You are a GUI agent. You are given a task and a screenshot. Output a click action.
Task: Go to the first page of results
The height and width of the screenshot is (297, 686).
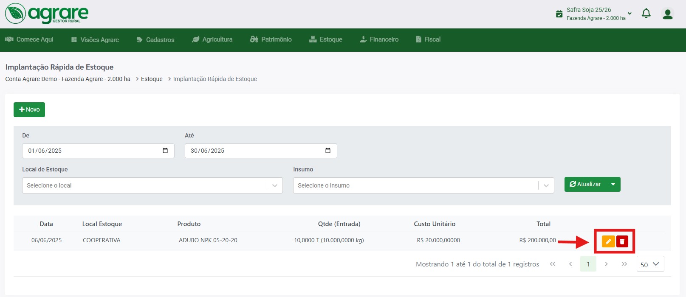[x=553, y=264]
